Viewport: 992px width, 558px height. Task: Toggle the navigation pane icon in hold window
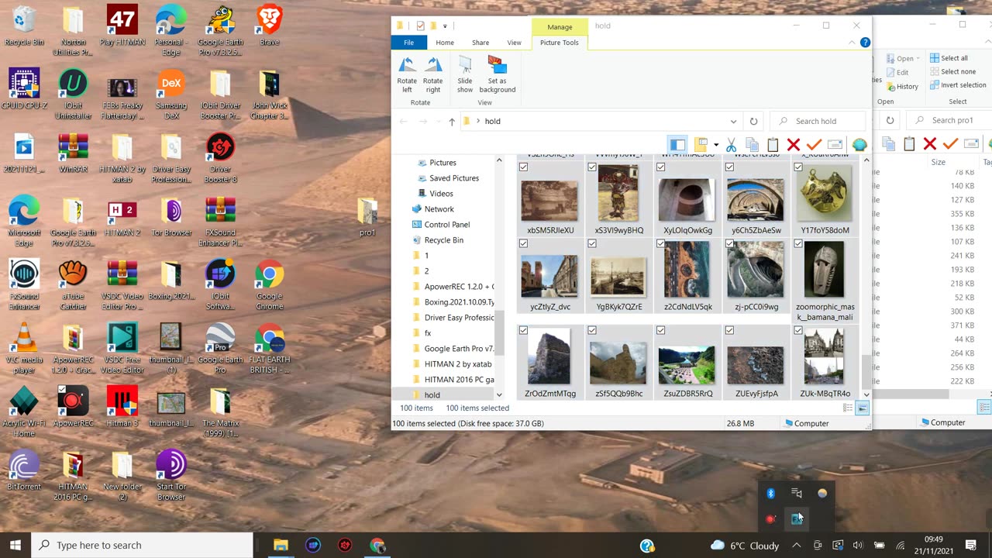677,145
